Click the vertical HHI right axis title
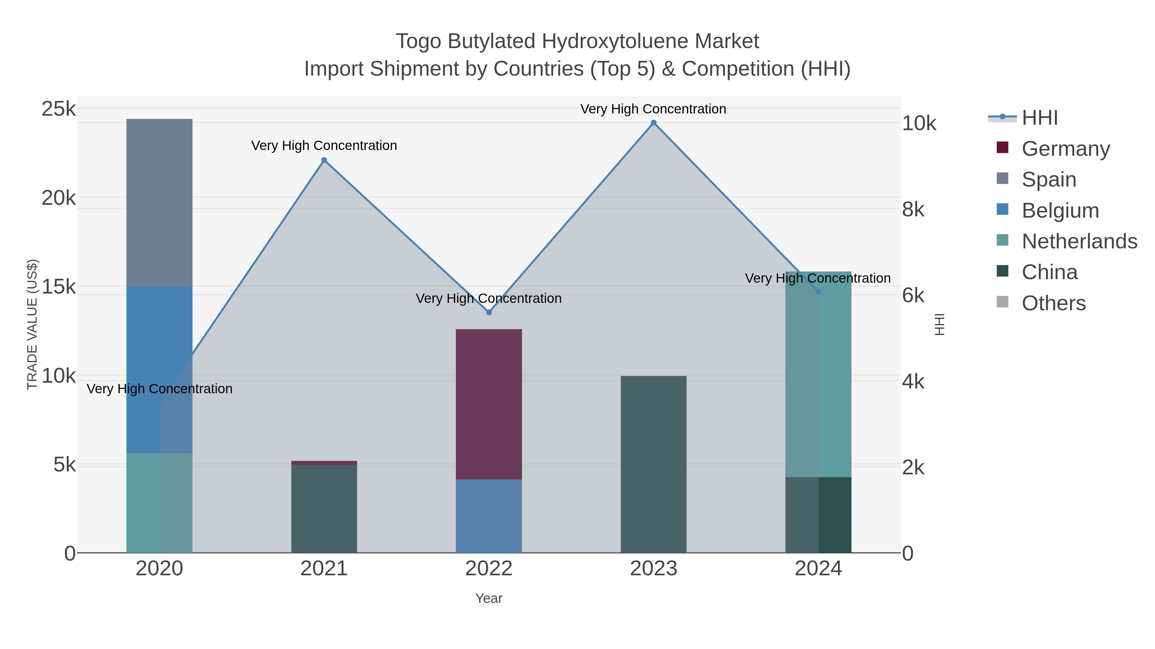This screenshot has height=649, width=1155. click(940, 324)
